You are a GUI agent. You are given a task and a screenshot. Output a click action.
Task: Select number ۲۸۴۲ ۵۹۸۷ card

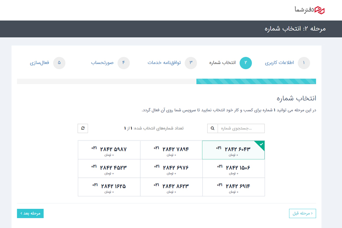coord(109,150)
